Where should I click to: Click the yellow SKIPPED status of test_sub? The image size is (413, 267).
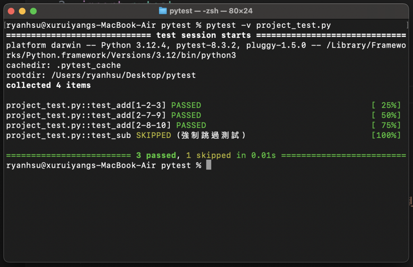pos(153,136)
